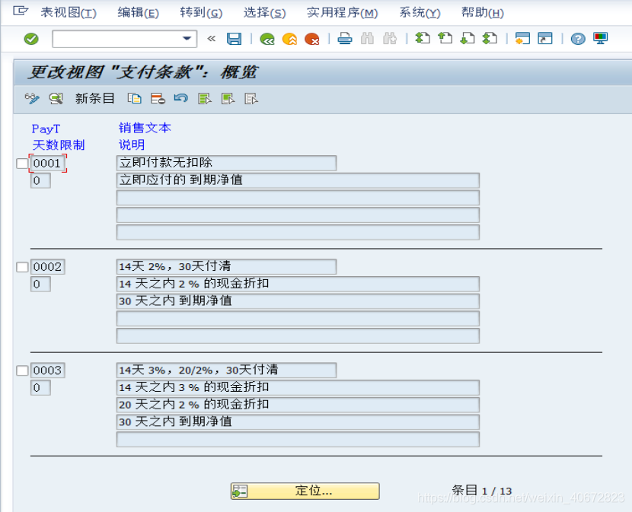
Task: Open customize local layout with the monitor icon
Action: (599, 38)
